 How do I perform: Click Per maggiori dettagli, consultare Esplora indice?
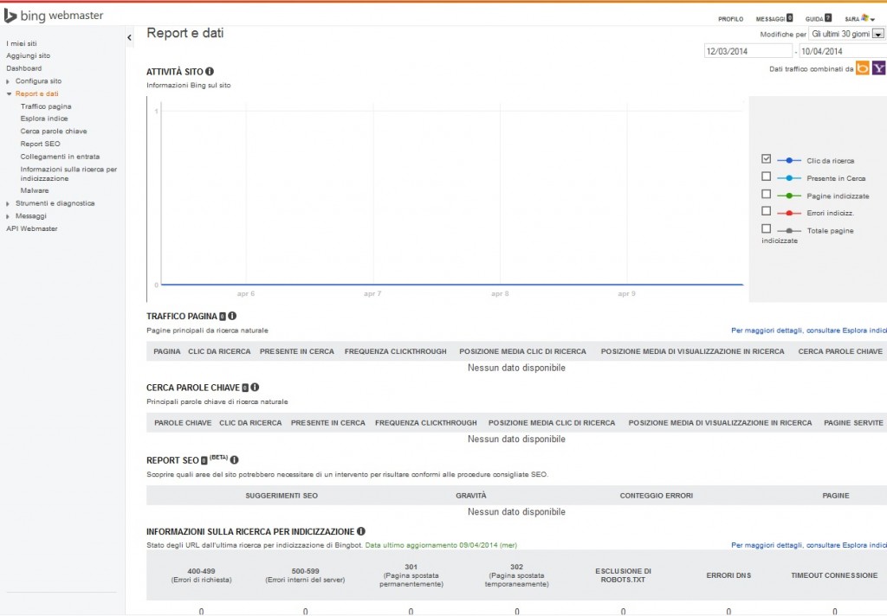pos(810,330)
